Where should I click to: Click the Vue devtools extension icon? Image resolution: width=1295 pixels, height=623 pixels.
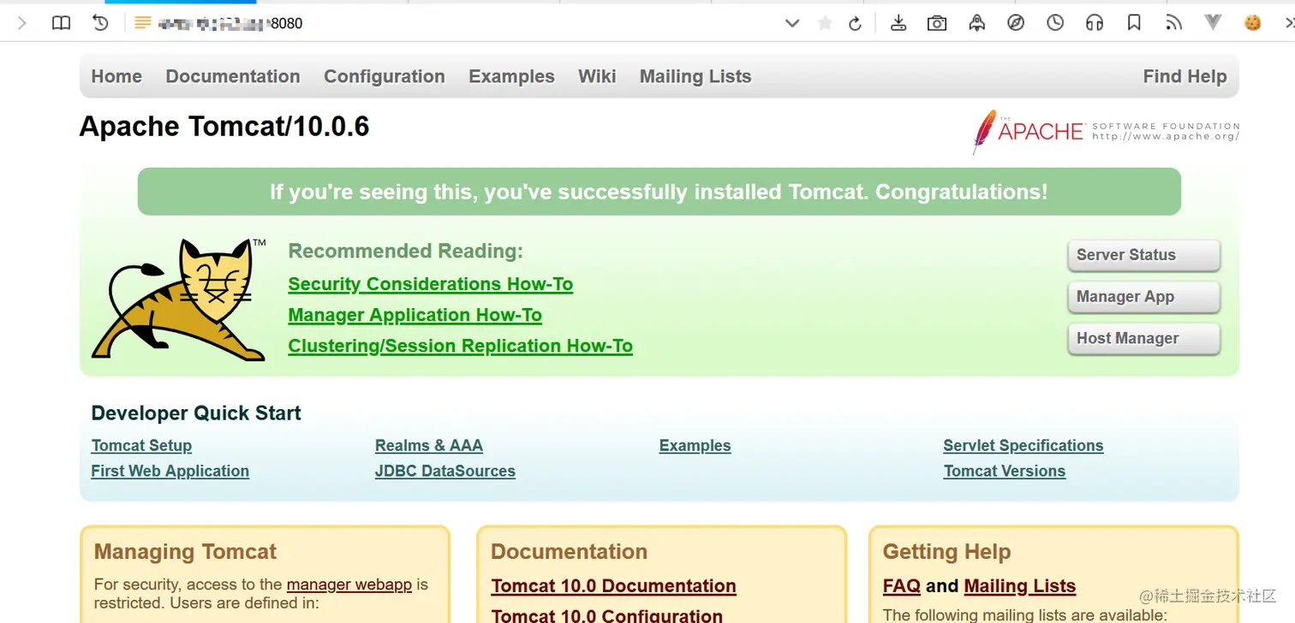tap(1213, 22)
